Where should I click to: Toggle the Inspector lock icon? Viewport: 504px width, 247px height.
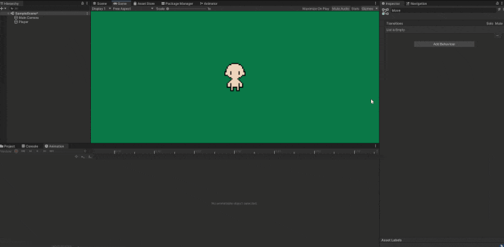point(497,3)
